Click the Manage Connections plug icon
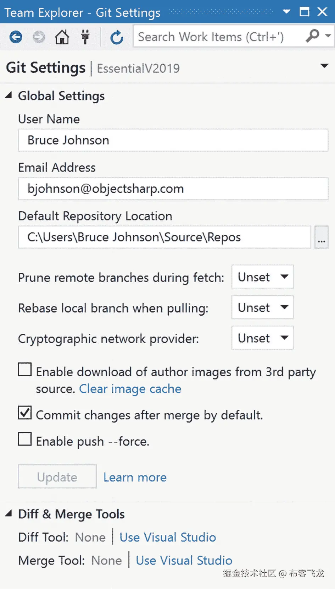This screenshot has width=335, height=589. tap(85, 37)
